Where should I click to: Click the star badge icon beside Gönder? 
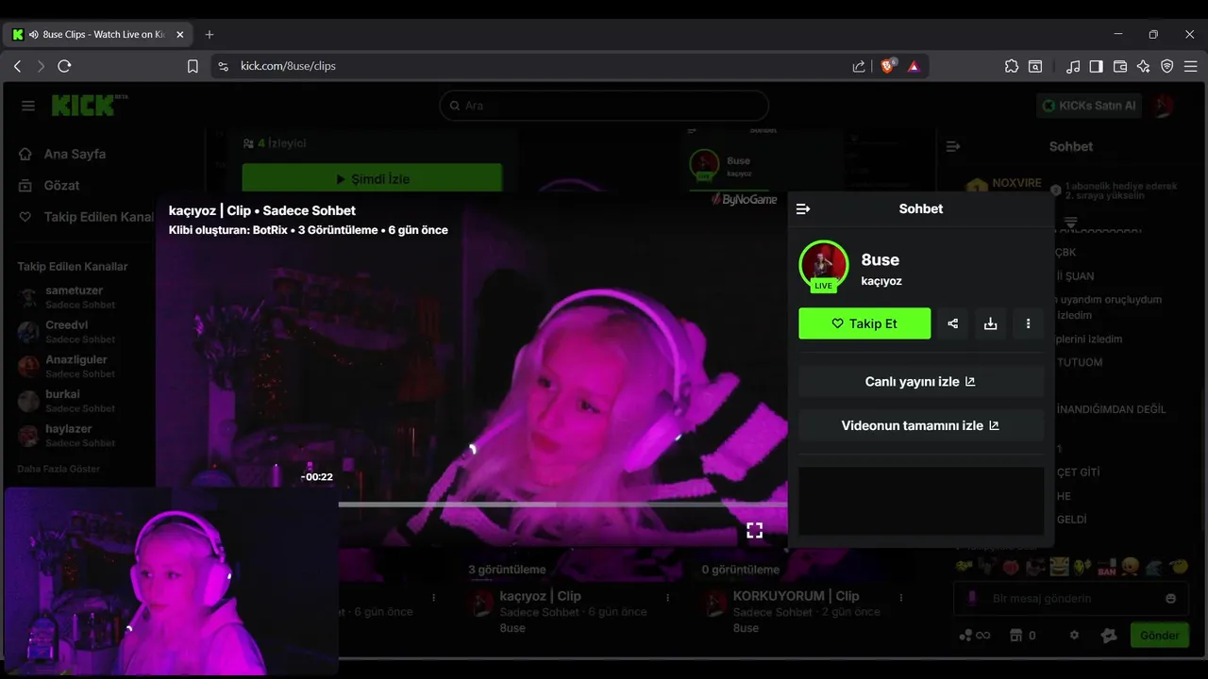[1109, 636]
